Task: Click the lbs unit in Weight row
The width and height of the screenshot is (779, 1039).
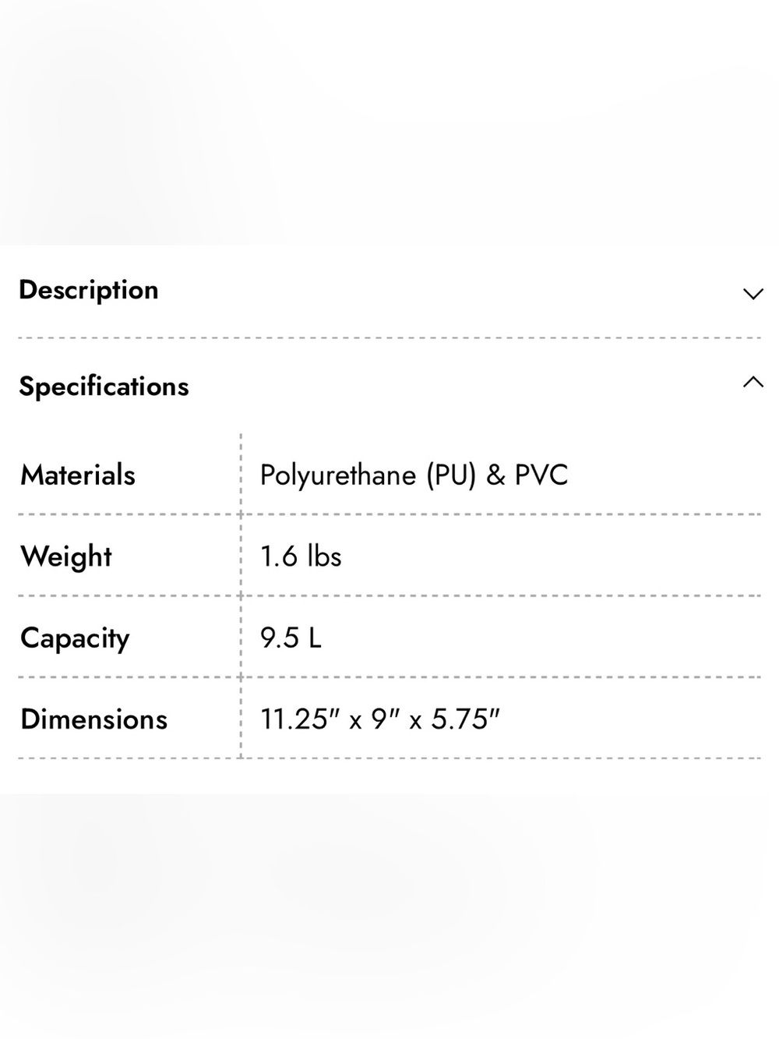Action: (324, 557)
